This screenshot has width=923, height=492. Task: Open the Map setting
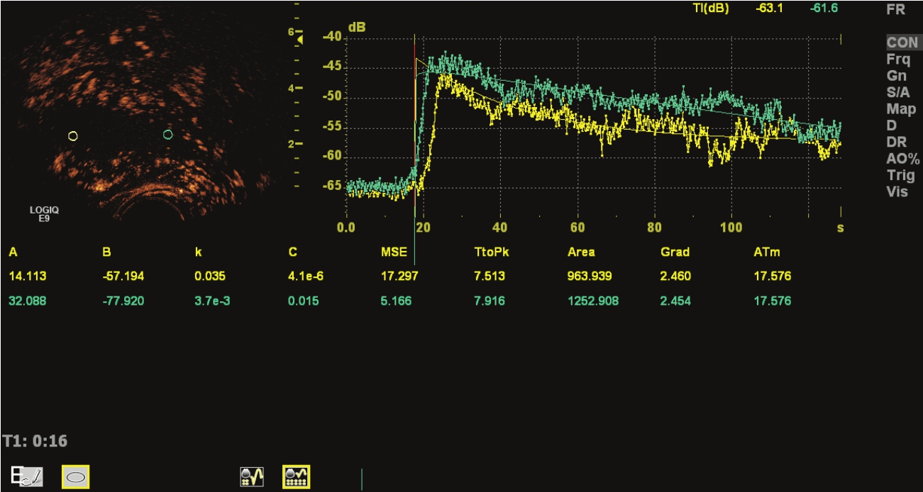pyautogui.click(x=901, y=109)
